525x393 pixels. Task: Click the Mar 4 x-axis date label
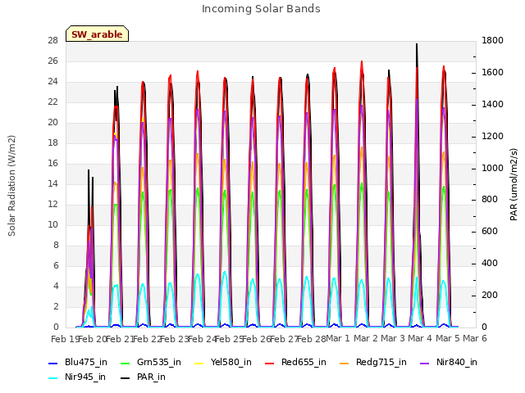point(420,338)
